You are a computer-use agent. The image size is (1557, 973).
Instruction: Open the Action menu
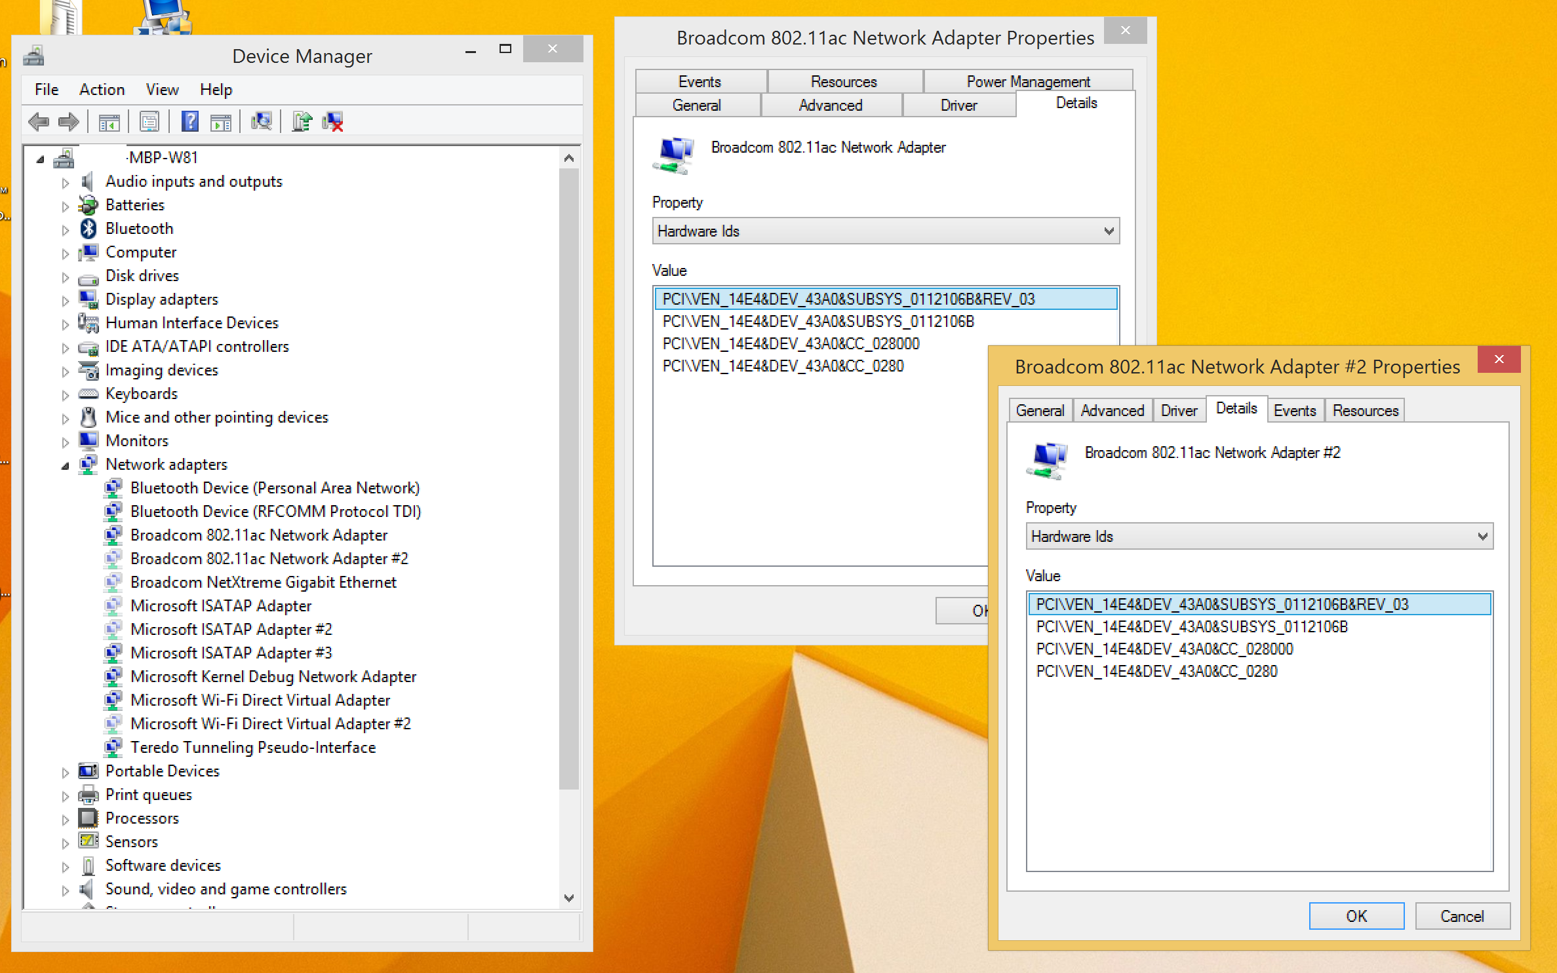tap(102, 90)
